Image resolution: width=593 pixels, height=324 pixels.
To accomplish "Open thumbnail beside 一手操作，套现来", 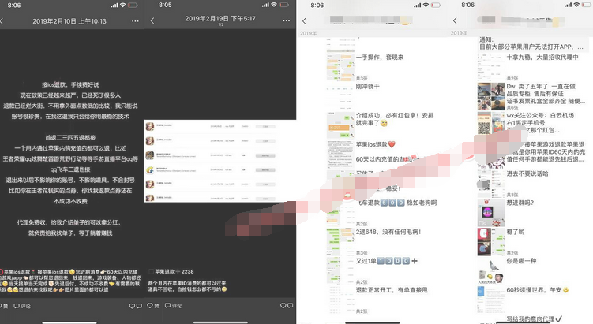I will pos(340,67).
